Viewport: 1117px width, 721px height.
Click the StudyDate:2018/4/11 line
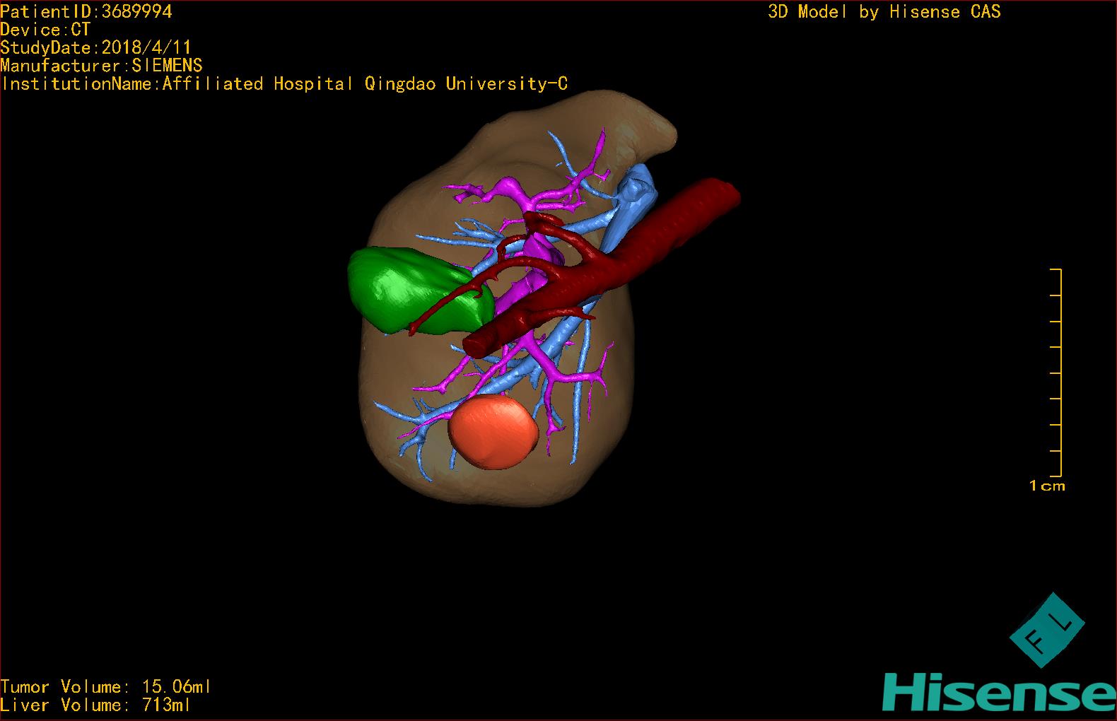(96, 48)
